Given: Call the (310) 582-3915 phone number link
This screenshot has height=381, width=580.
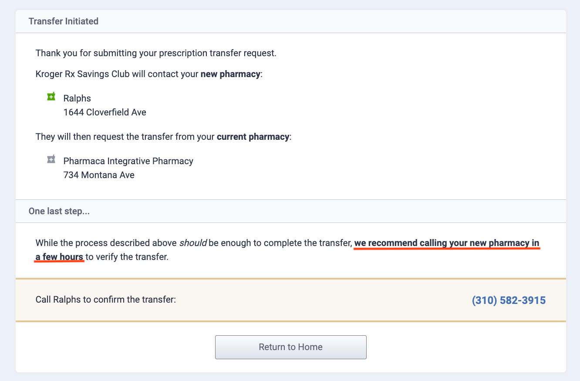Looking at the screenshot, I should [x=509, y=300].
